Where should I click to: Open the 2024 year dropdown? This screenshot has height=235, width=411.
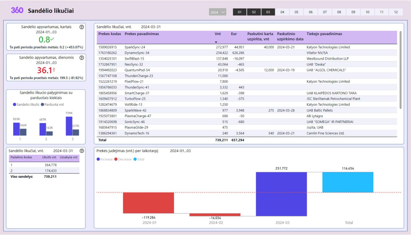tap(218, 12)
